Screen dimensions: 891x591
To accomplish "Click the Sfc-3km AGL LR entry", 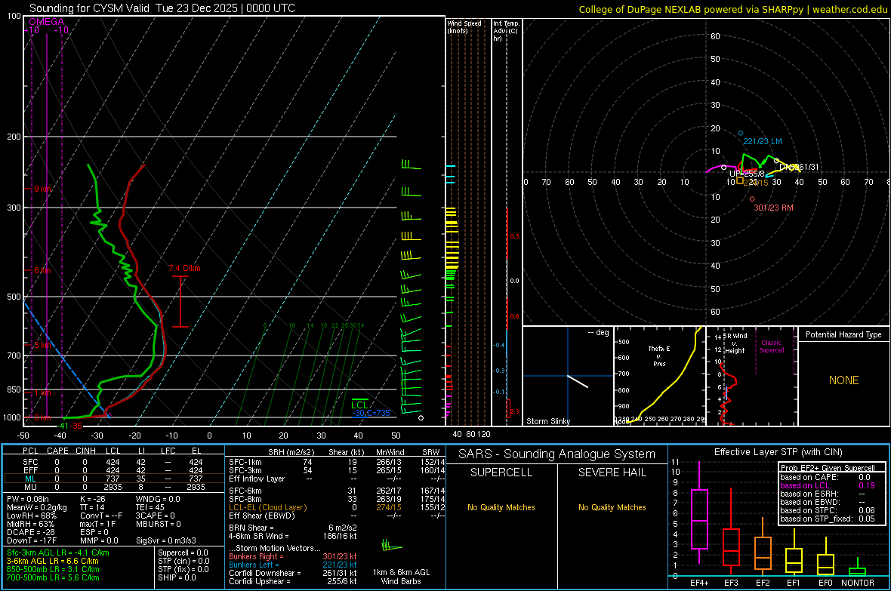I will click(58, 553).
